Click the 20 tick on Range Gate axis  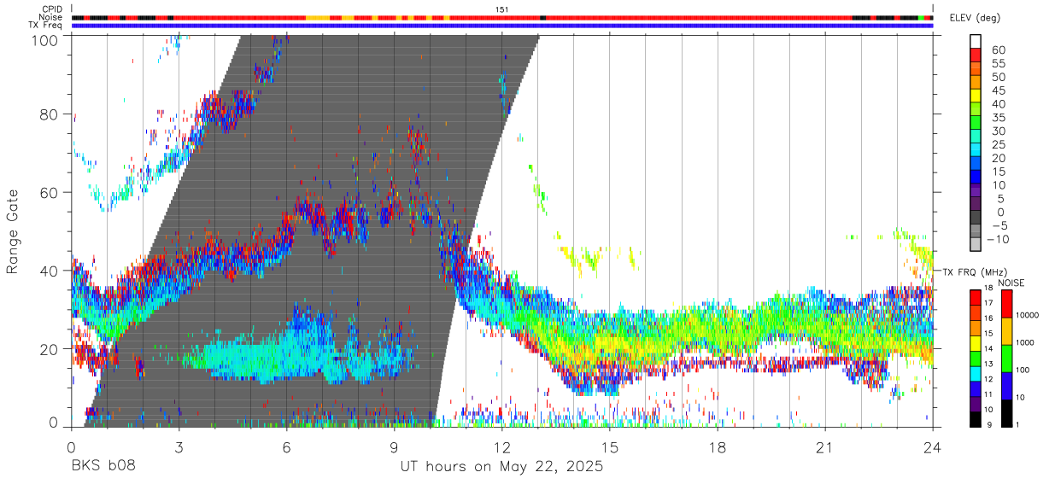point(50,348)
